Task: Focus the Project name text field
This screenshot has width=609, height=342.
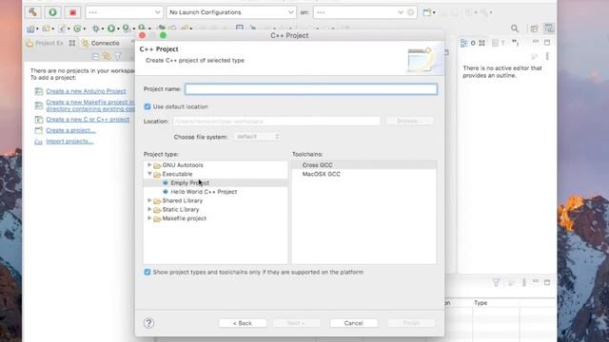Action: point(311,89)
